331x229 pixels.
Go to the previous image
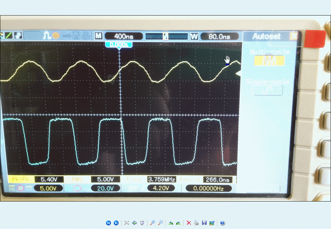click(x=108, y=223)
